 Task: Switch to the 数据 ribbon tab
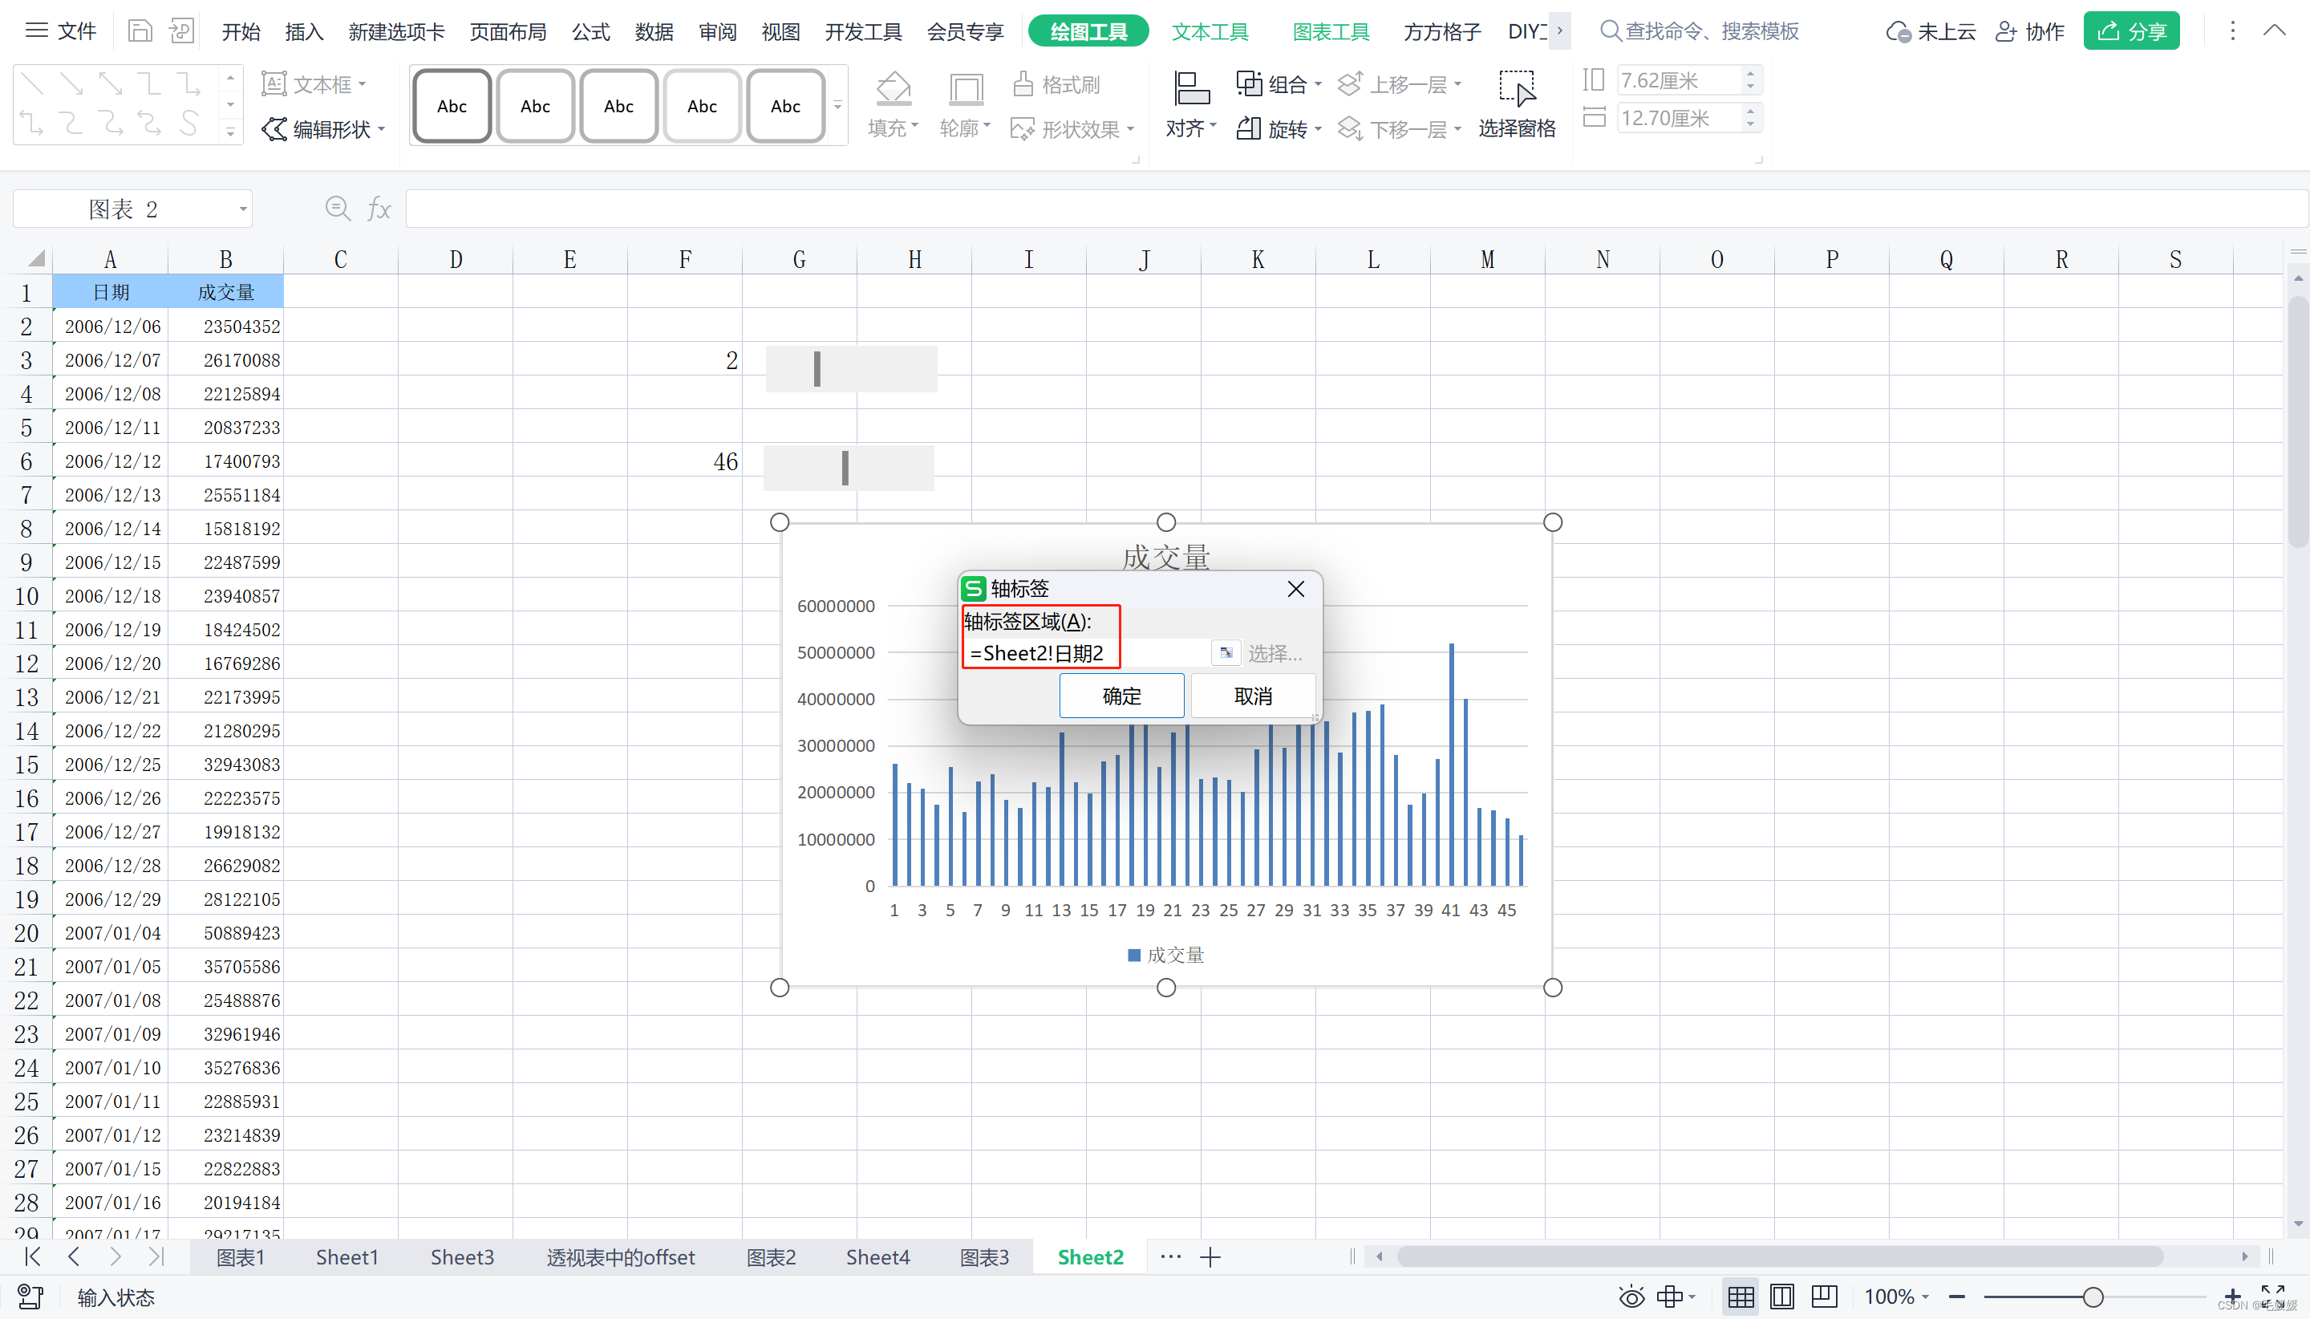tap(654, 32)
